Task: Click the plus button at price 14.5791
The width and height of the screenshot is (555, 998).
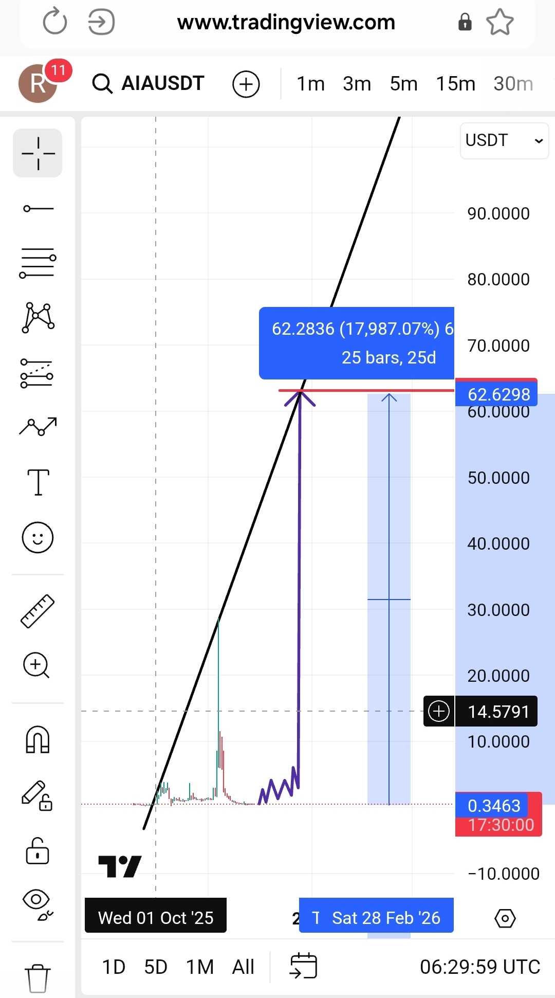Action: pyautogui.click(x=439, y=711)
